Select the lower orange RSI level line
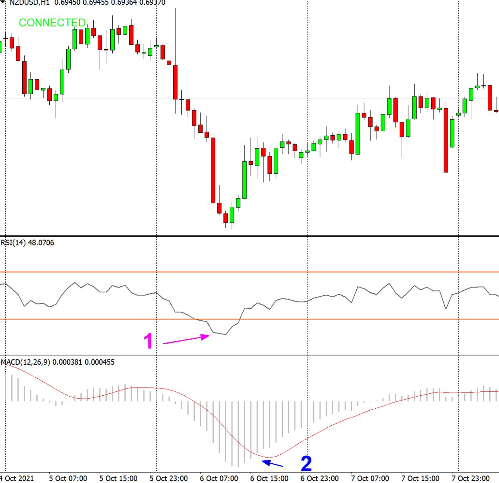 coord(249,319)
